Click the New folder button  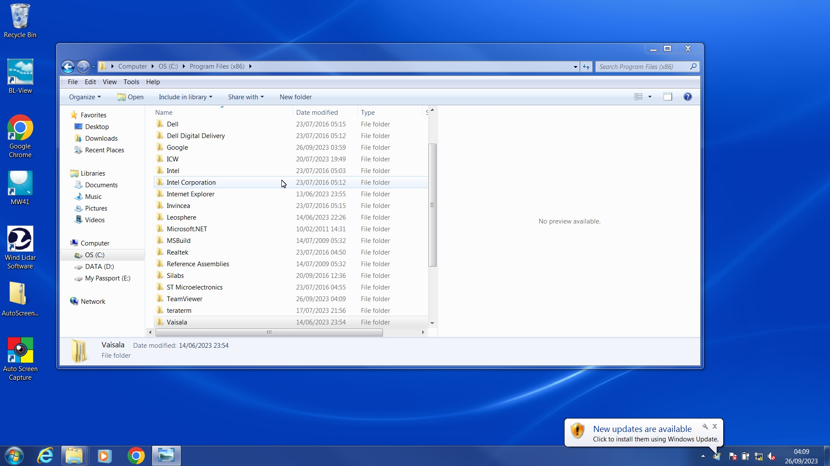[295, 97]
